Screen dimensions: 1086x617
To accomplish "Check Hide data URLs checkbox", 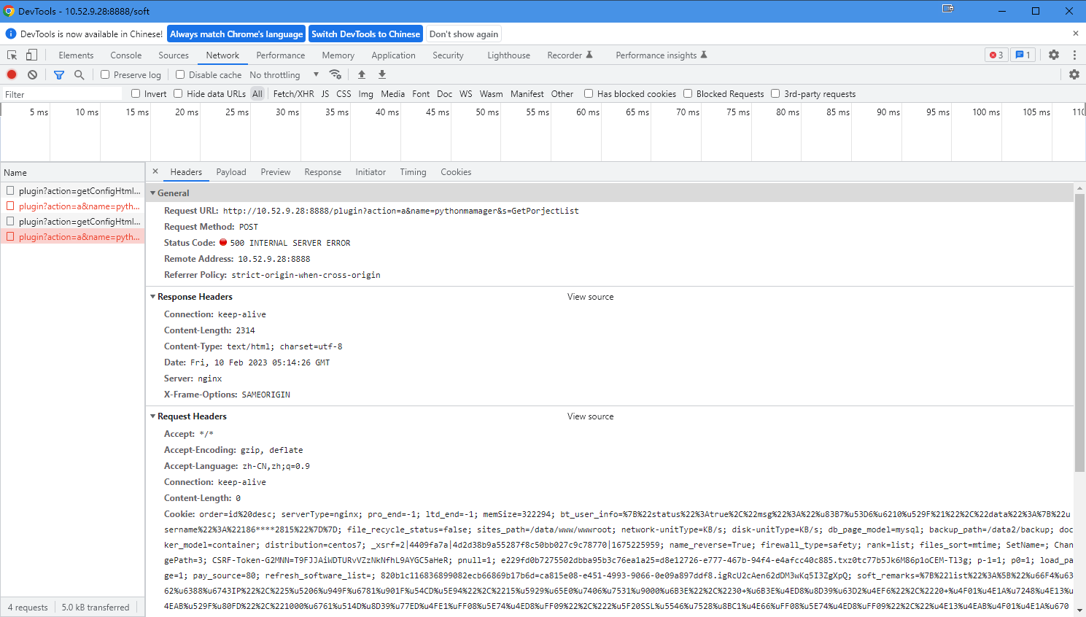I will (x=178, y=93).
